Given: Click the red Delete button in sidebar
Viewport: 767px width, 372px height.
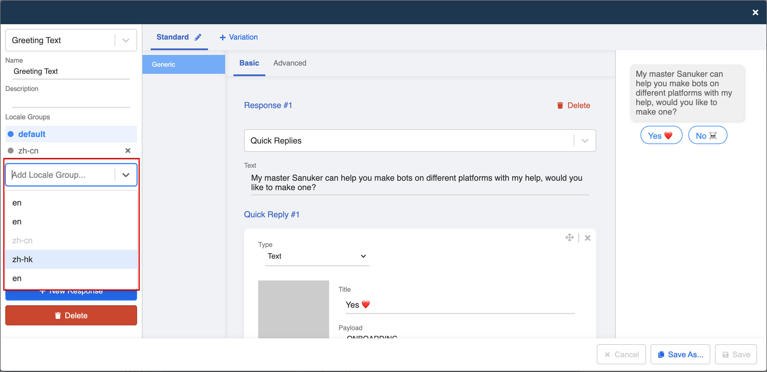Looking at the screenshot, I should click(71, 316).
